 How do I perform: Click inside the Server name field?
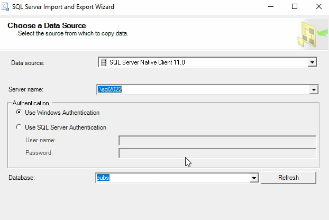pyautogui.click(x=203, y=89)
